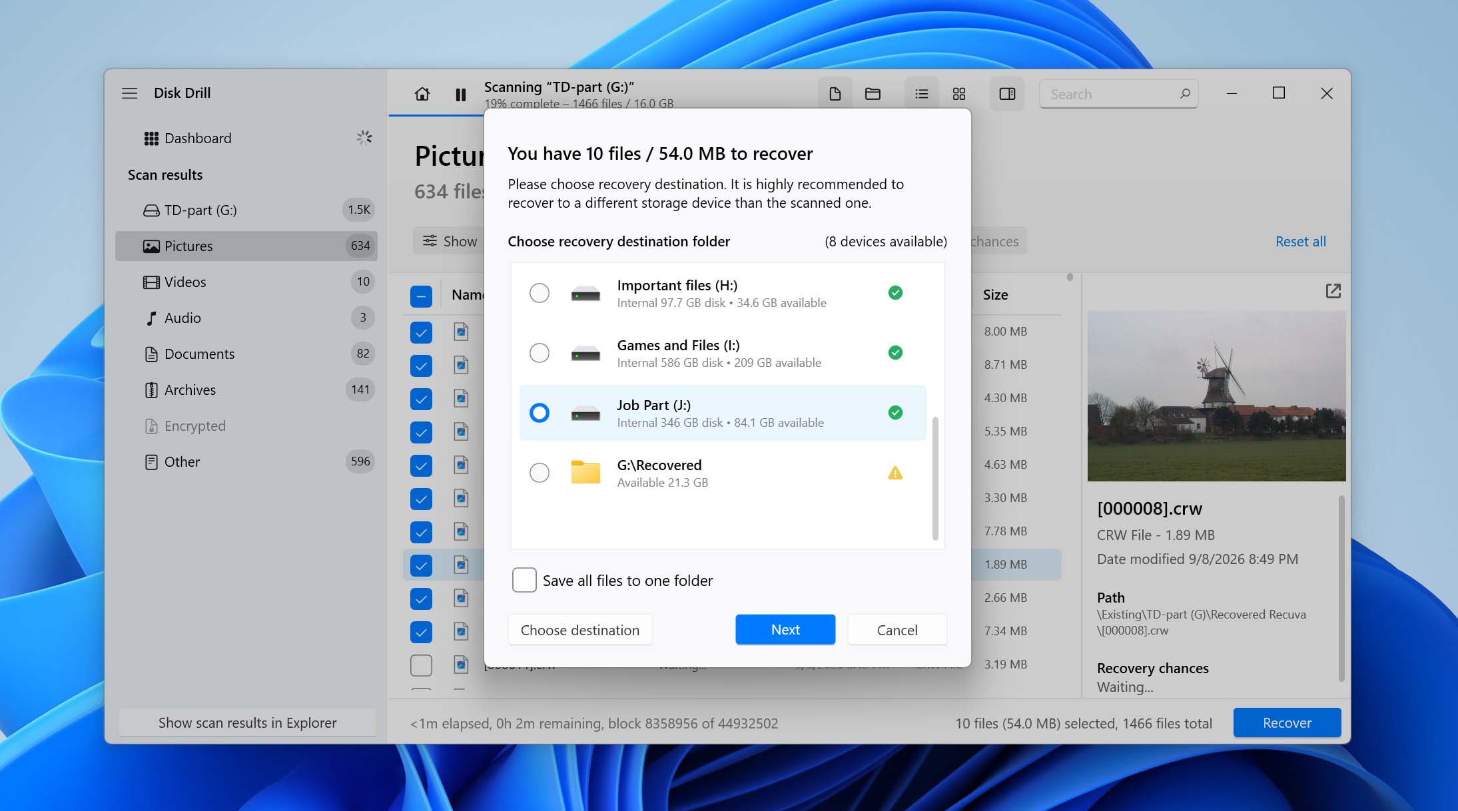This screenshot has height=811, width=1458.
Task: Open the hamburger menu beside Disk Drill
Action: coord(129,93)
